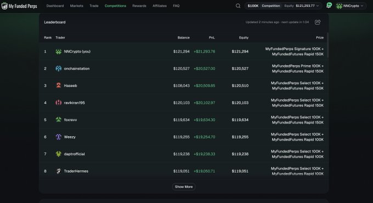Click the Prize column header

[x=320, y=38]
